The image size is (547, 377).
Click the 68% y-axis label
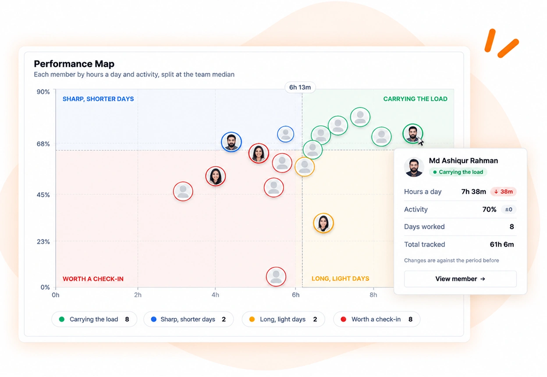pos(43,144)
